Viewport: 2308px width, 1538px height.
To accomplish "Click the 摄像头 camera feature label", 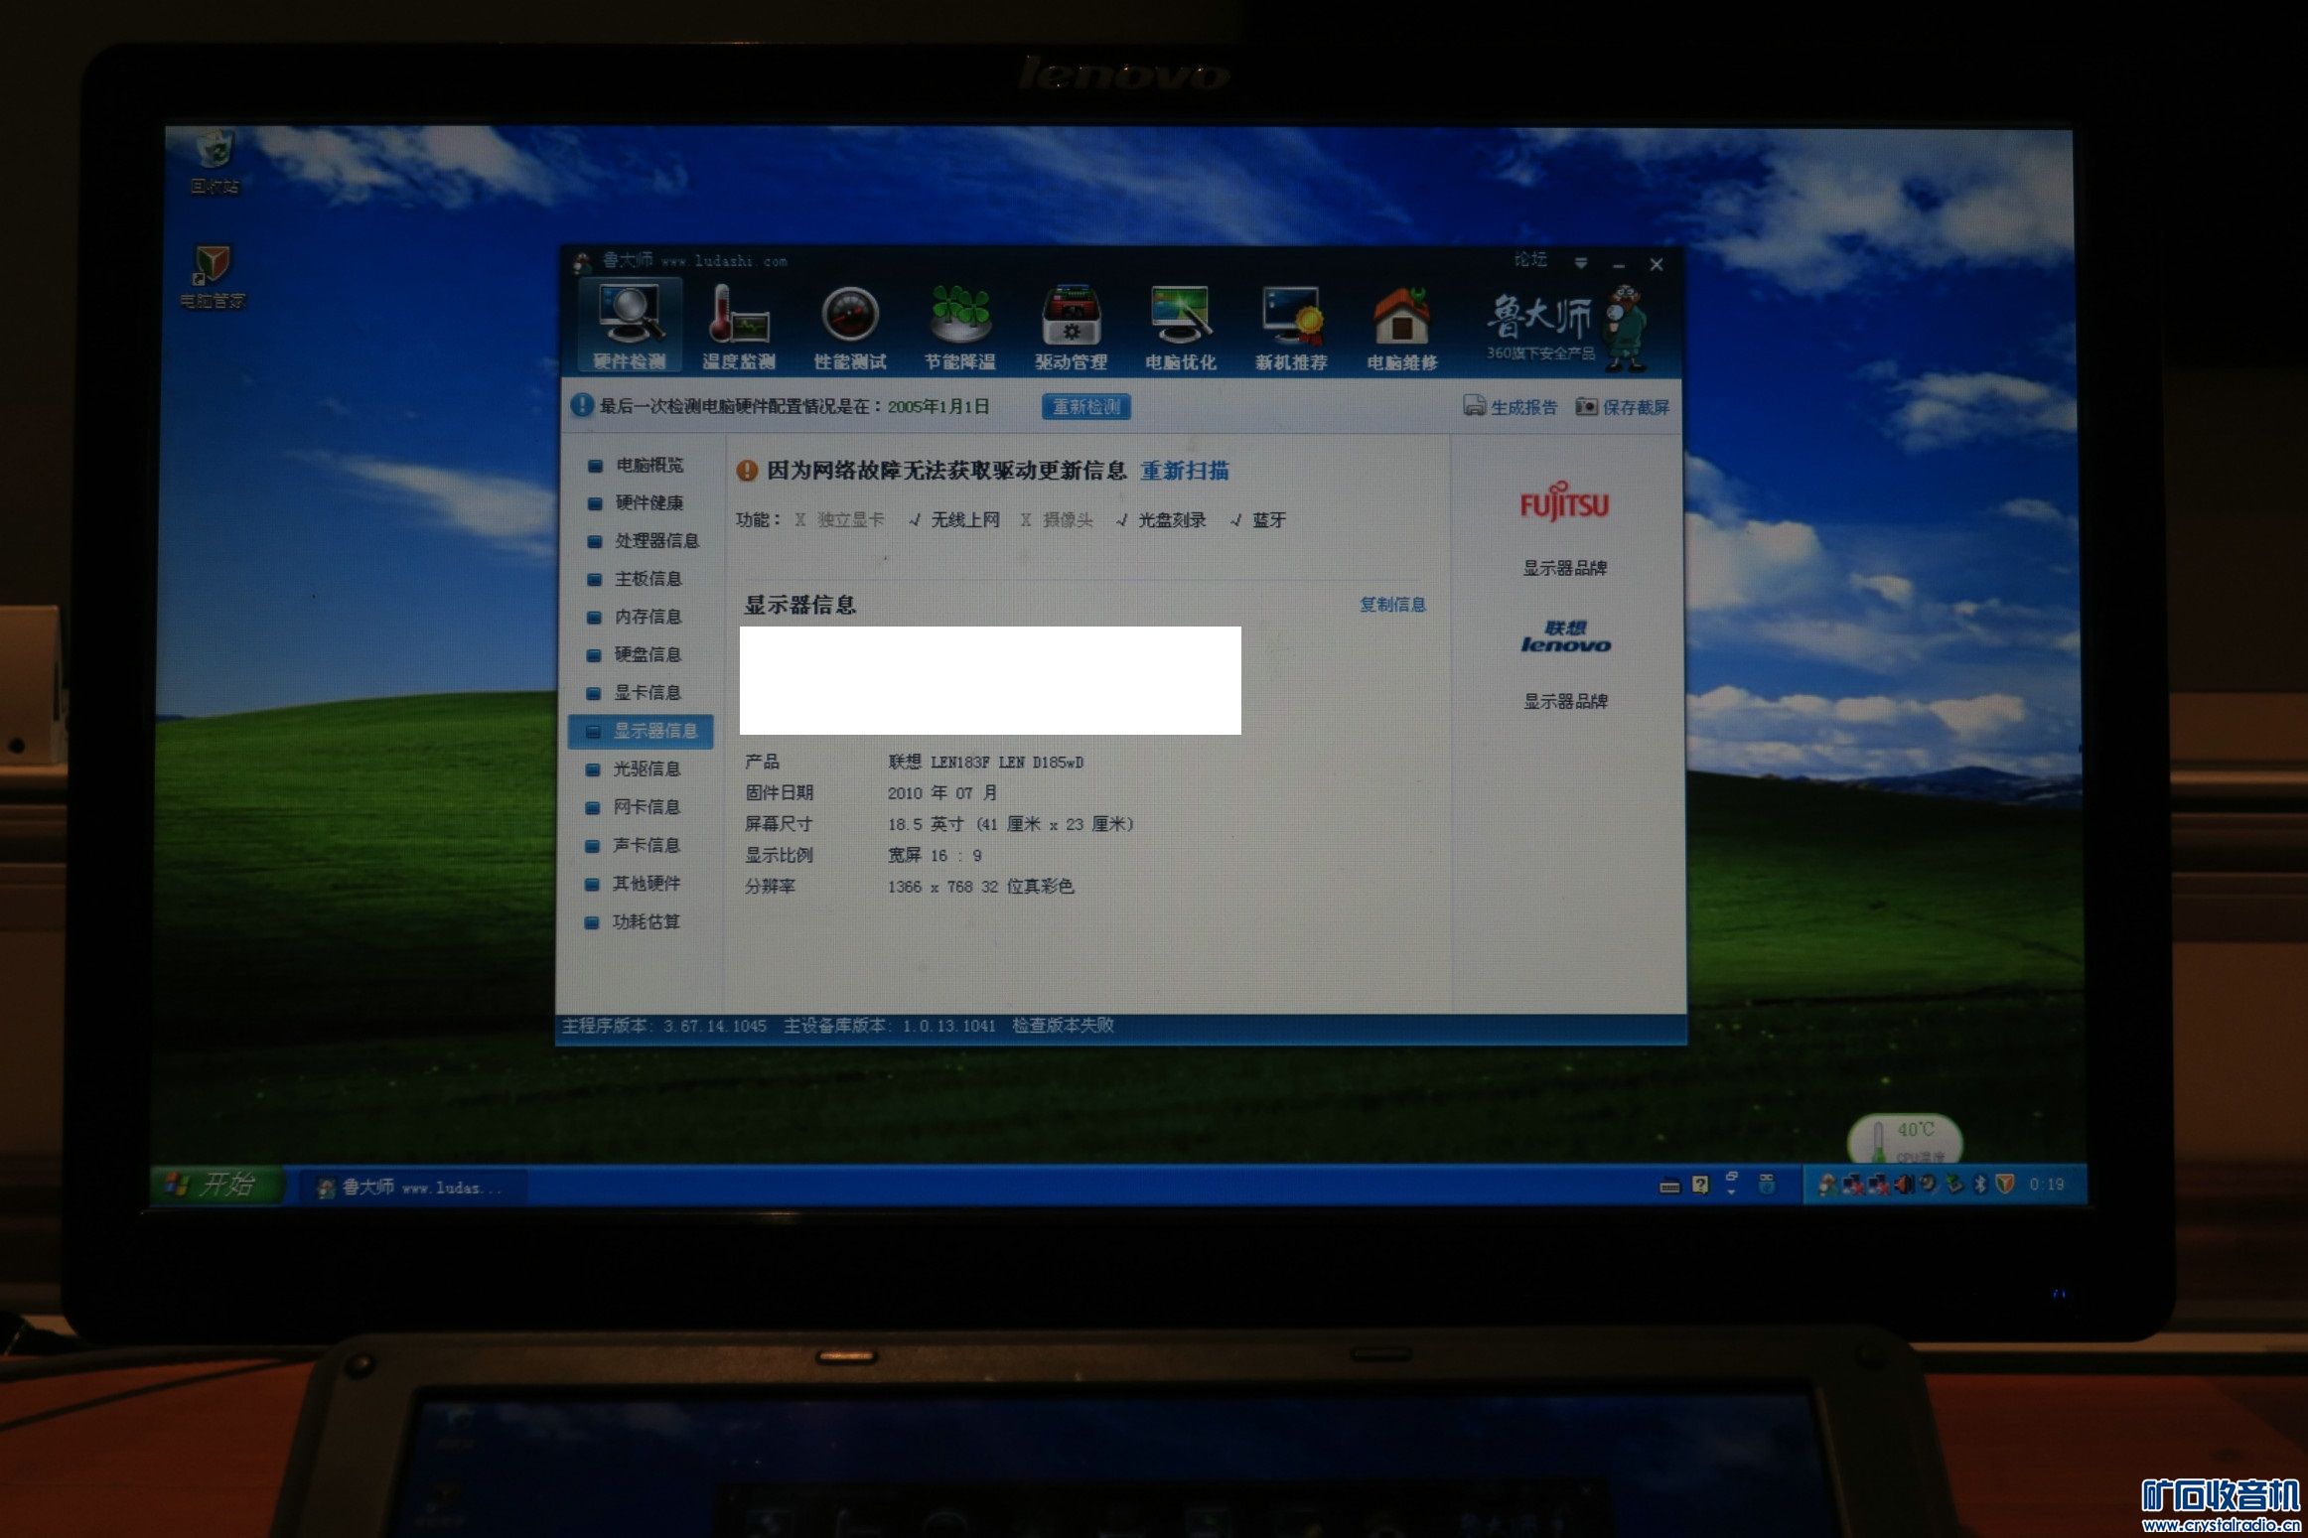I will click(1068, 520).
